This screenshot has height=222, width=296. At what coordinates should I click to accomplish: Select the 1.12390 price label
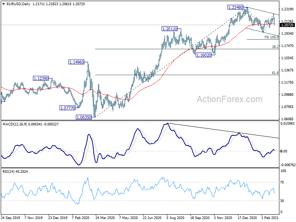tap(41, 78)
